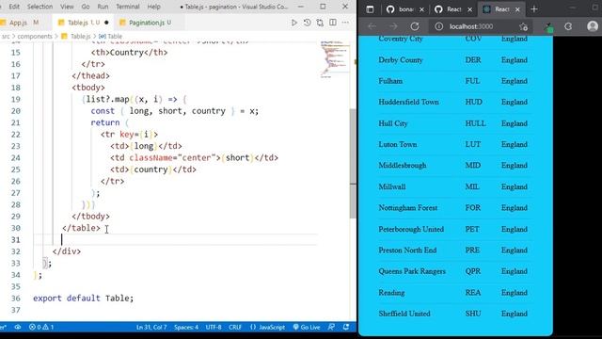The height and width of the screenshot is (339, 602).
Task: Open the browser extension icon beside favorites
Action: click(x=549, y=27)
